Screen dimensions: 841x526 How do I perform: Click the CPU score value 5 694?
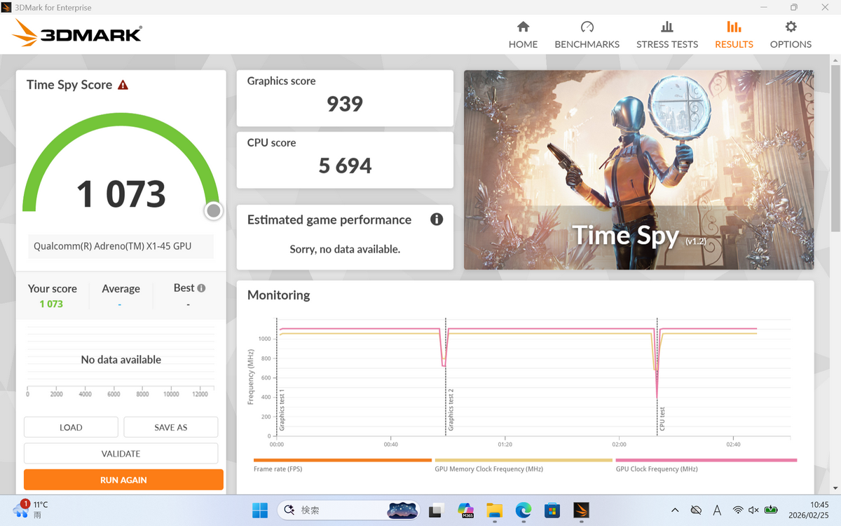click(x=345, y=166)
